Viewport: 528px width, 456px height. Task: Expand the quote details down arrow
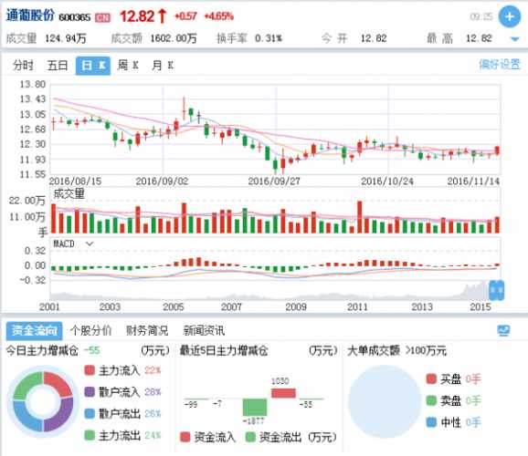514,39
